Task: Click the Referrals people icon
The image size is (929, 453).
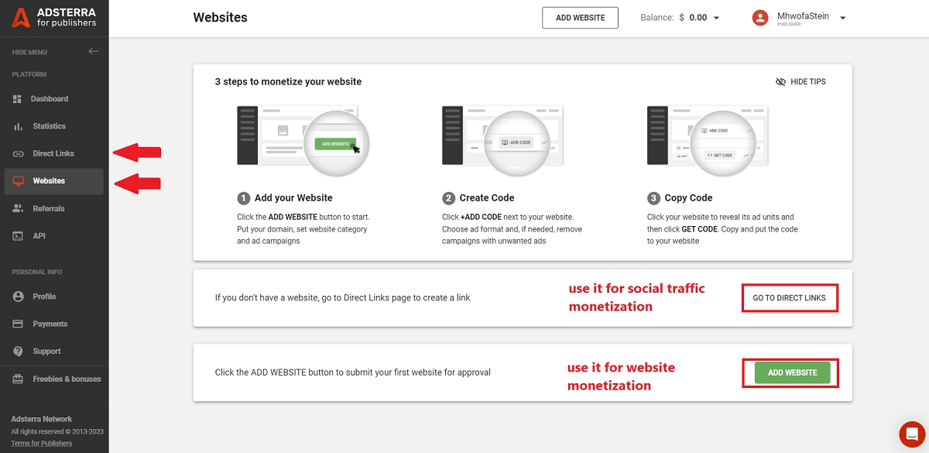Action: [x=18, y=208]
